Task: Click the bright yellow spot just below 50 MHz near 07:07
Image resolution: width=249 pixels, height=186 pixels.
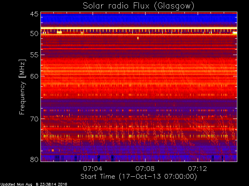Action: [138, 38]
